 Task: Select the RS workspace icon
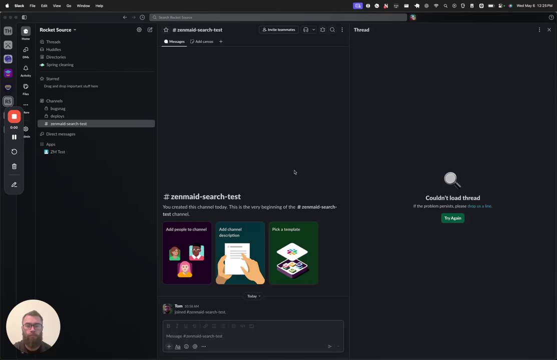click(x=8, y=101)
